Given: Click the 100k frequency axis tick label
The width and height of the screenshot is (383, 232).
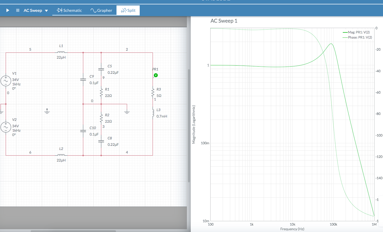Looking at the screenshot, I should coord(333,224).
